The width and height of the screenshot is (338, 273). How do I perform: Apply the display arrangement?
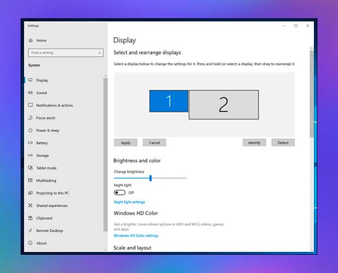pyautogui.click(x=125, y=142)
